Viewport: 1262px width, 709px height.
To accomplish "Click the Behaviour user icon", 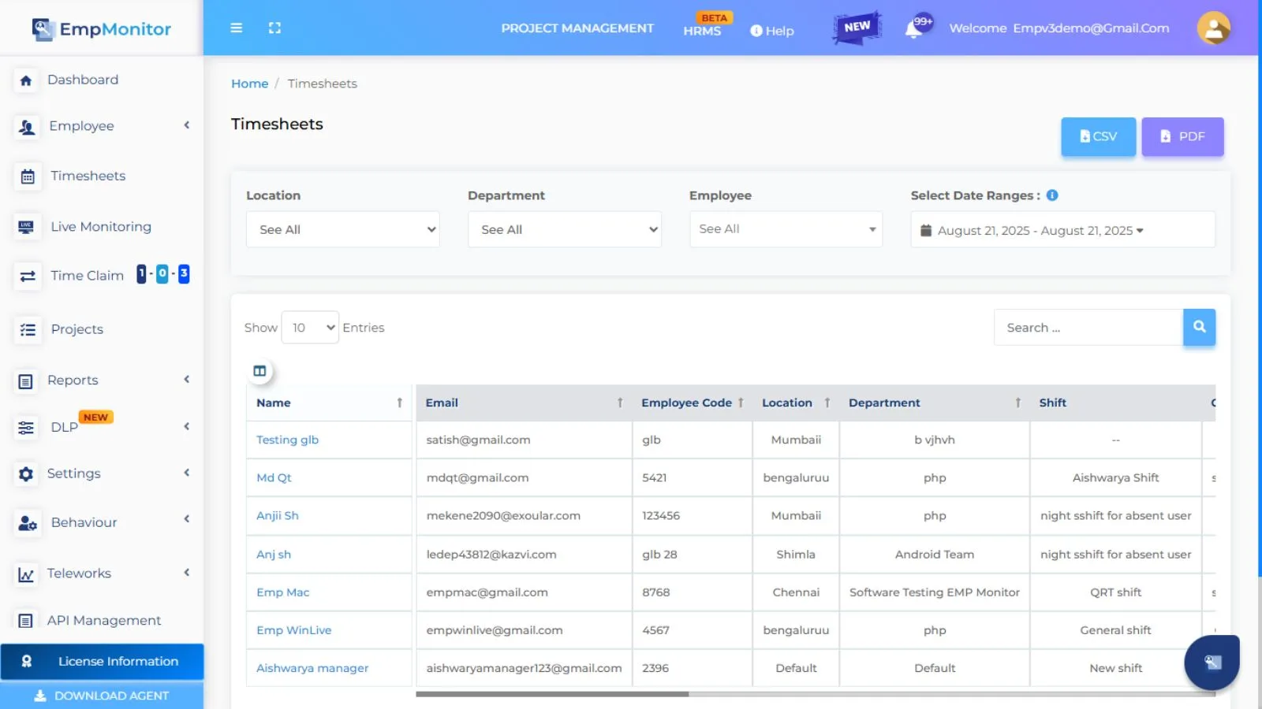I will (28, 523).
